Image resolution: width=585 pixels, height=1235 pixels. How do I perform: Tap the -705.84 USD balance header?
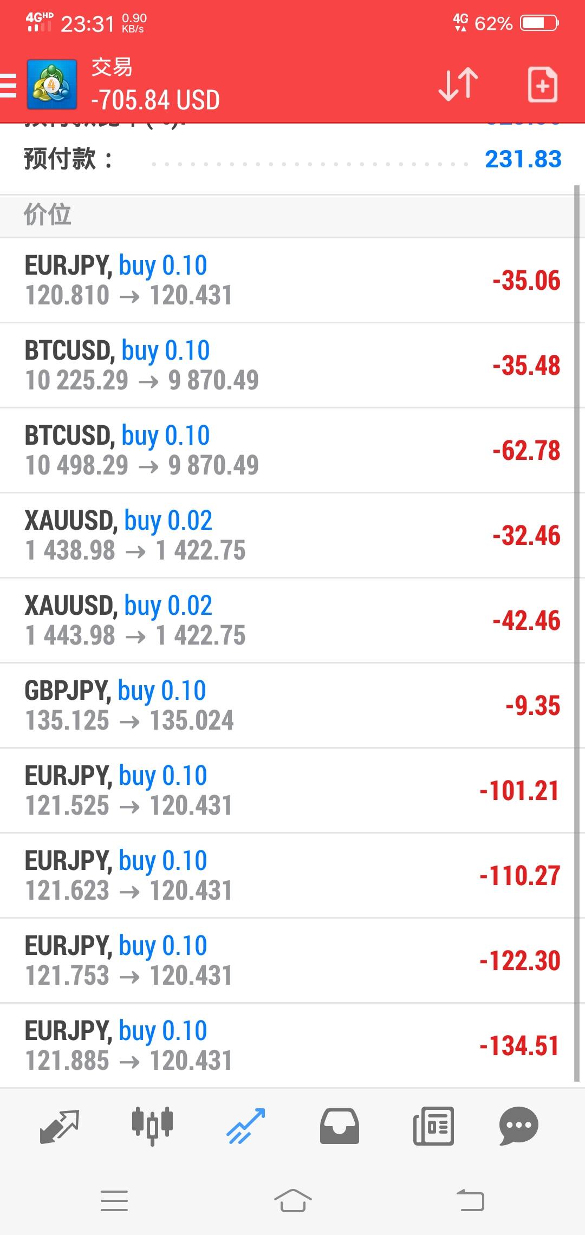point(155,100)
